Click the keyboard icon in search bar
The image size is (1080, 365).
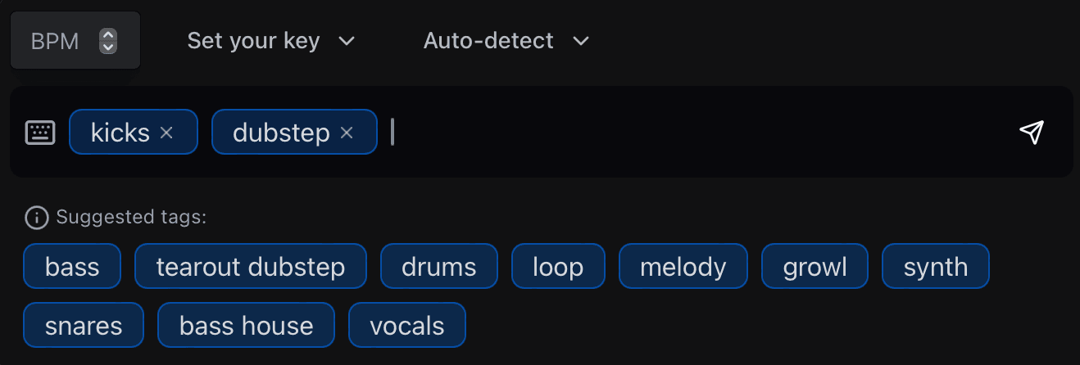coord(40,133)
